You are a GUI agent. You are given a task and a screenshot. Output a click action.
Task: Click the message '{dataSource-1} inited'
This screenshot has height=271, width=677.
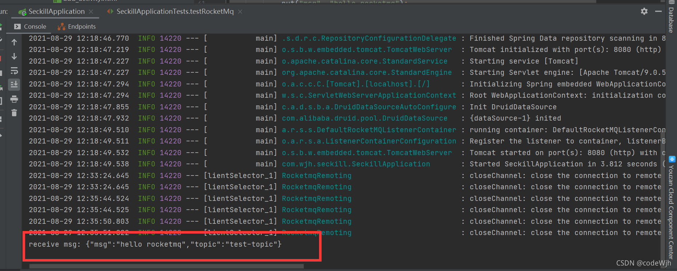(515, 118)
